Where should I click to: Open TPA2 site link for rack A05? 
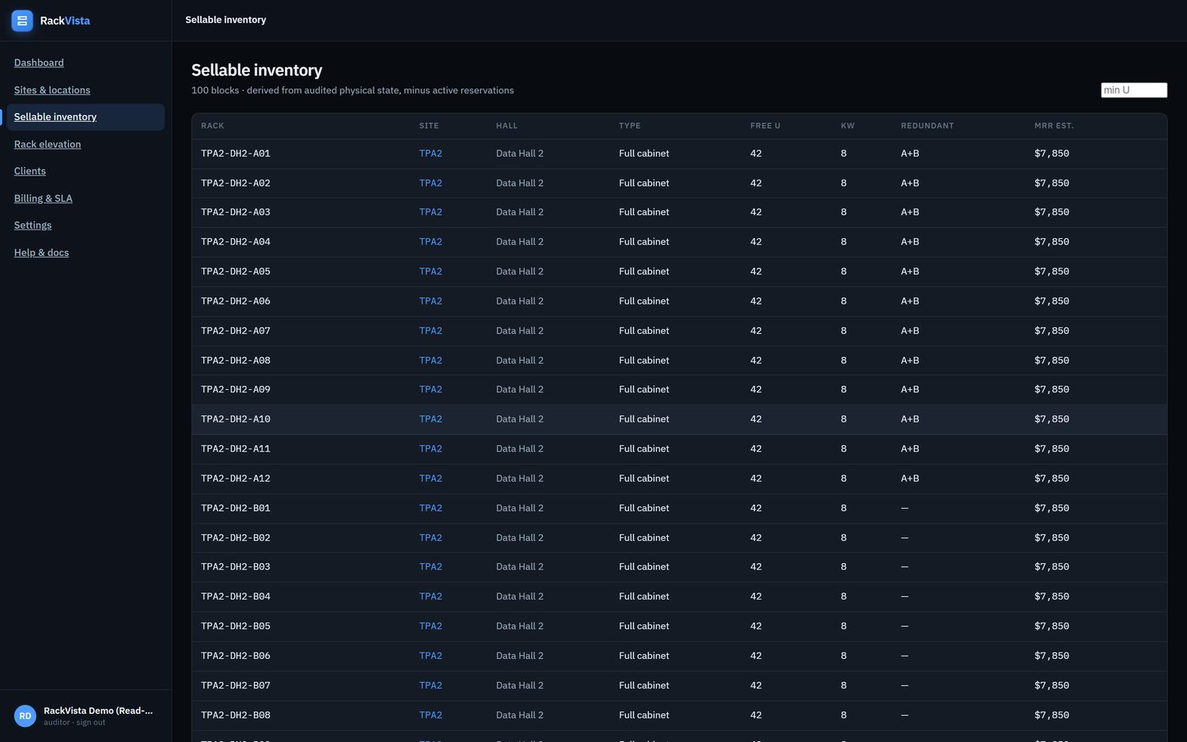click(x=430, y=271)
